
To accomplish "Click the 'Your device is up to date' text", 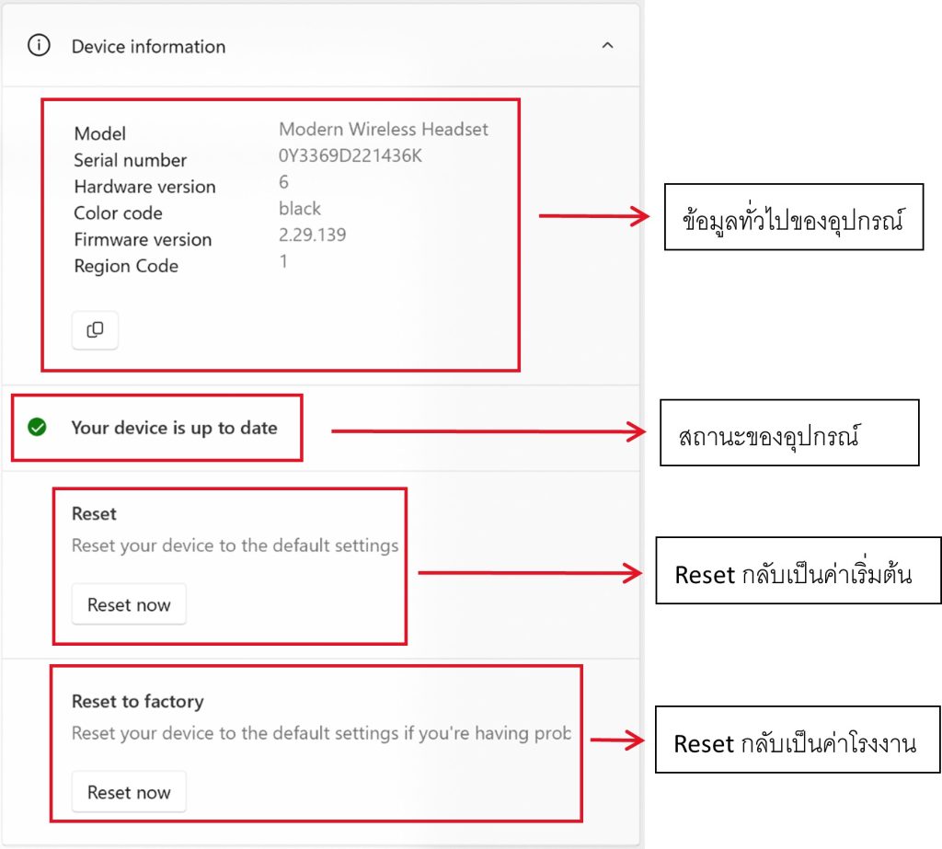I will coord(174,428).
